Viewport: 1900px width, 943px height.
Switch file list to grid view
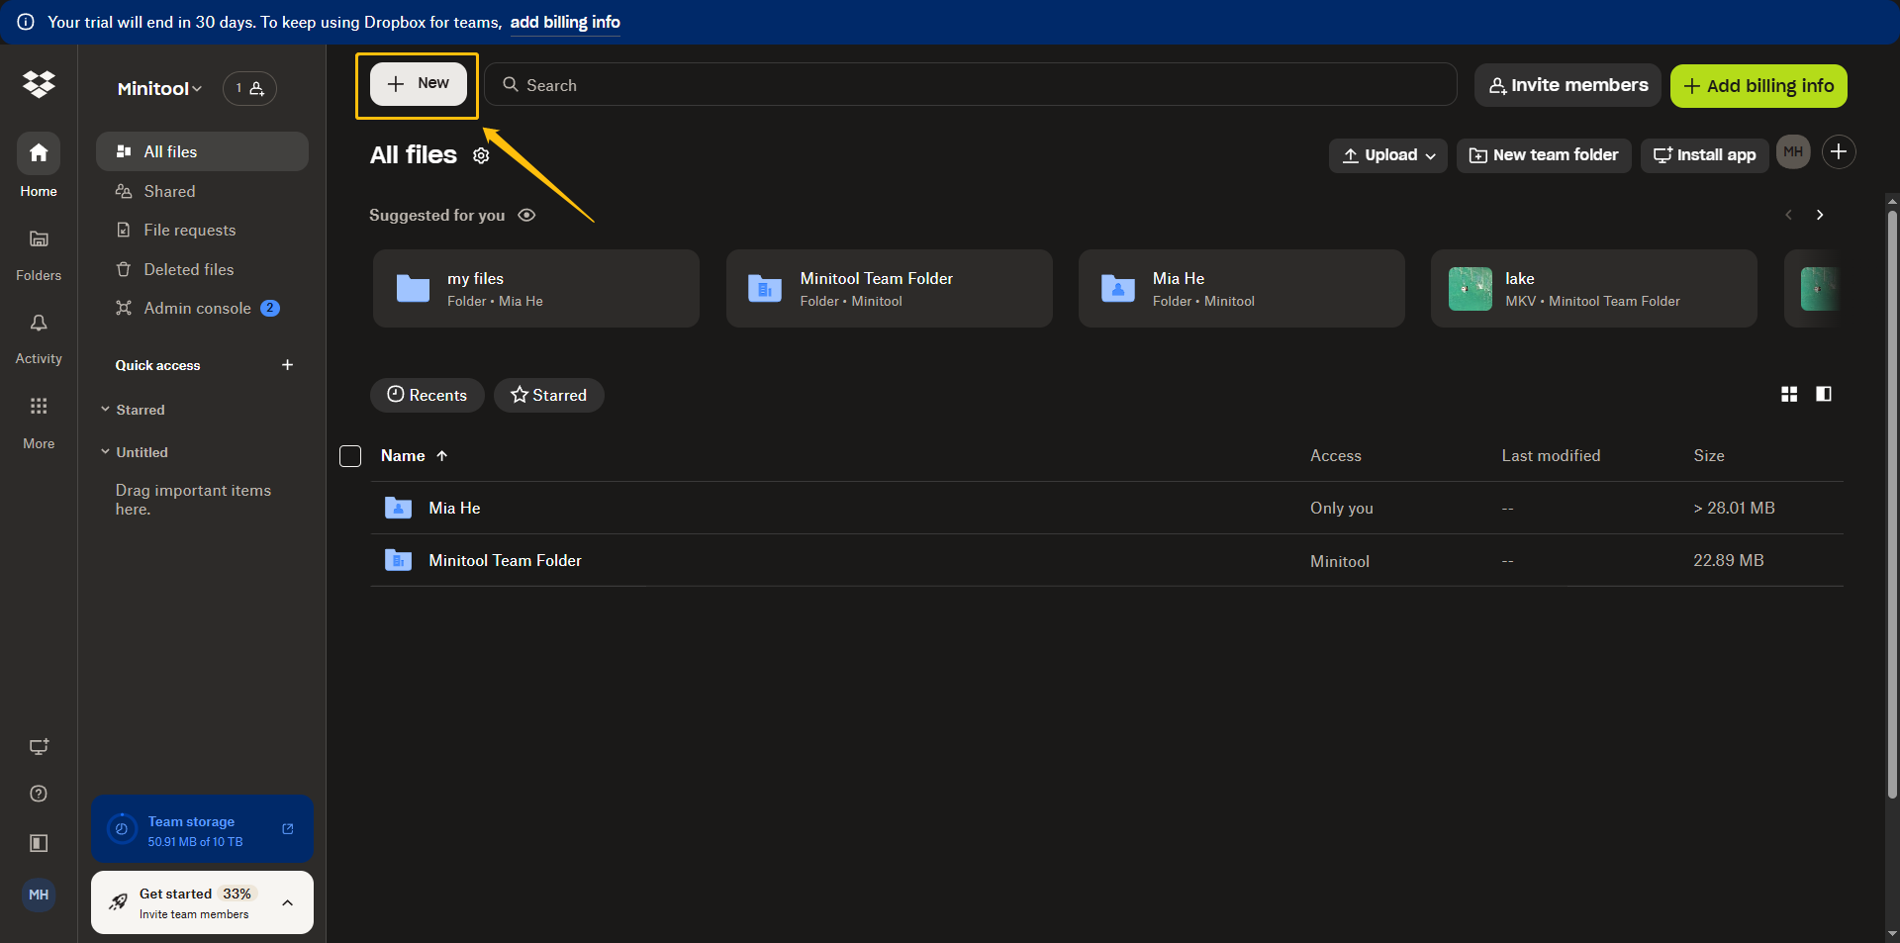[x=1788, y=394]
